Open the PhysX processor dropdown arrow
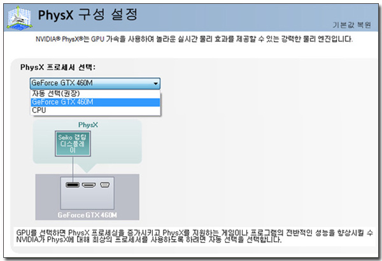The width and height of the screenshot is (382, 261). click(155, 83)
